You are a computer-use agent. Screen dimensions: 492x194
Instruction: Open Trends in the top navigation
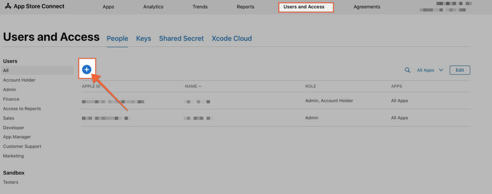200,7
